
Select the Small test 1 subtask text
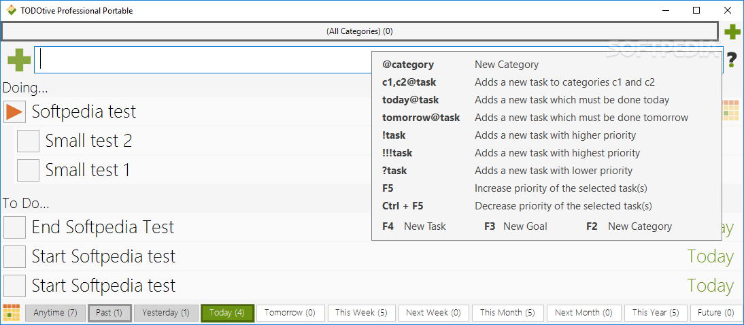click(x=88, y=170)
